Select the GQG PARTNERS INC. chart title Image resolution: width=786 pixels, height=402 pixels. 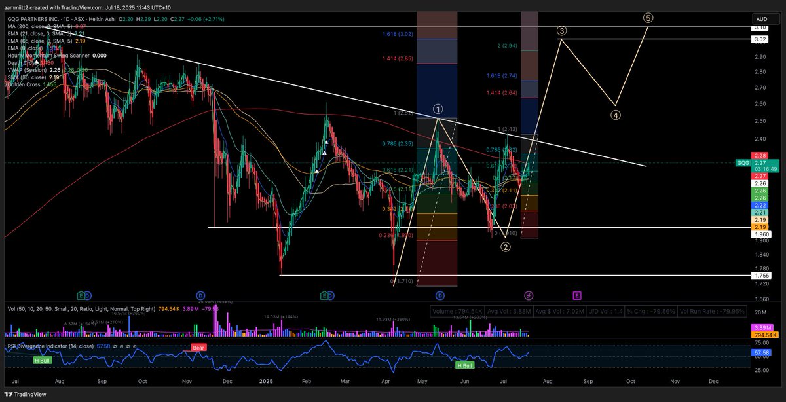[33, 19]
